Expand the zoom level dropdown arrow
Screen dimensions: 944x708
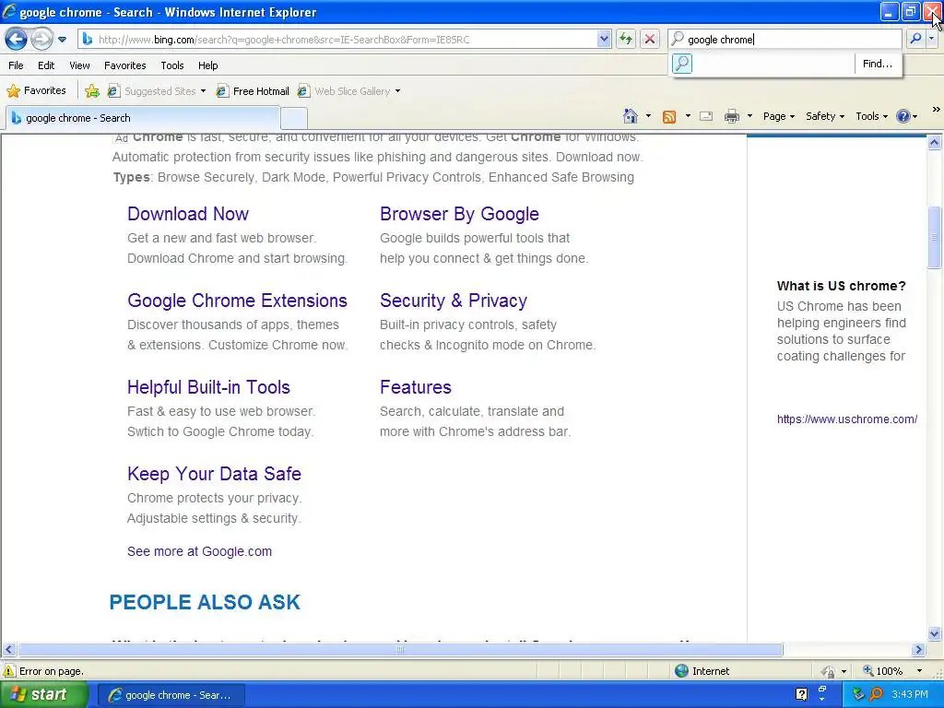[919, 671]
